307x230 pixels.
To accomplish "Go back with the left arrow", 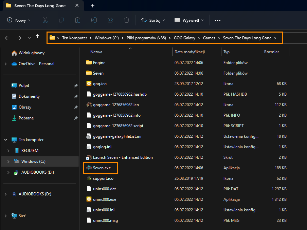I will (7, 38).
